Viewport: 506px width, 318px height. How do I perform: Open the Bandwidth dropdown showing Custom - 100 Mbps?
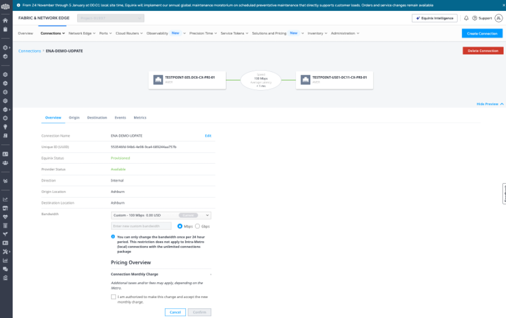(x=161, y=215)
